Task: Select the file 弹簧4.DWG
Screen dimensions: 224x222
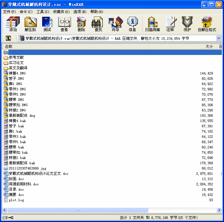Action: (x=15, y=73)
